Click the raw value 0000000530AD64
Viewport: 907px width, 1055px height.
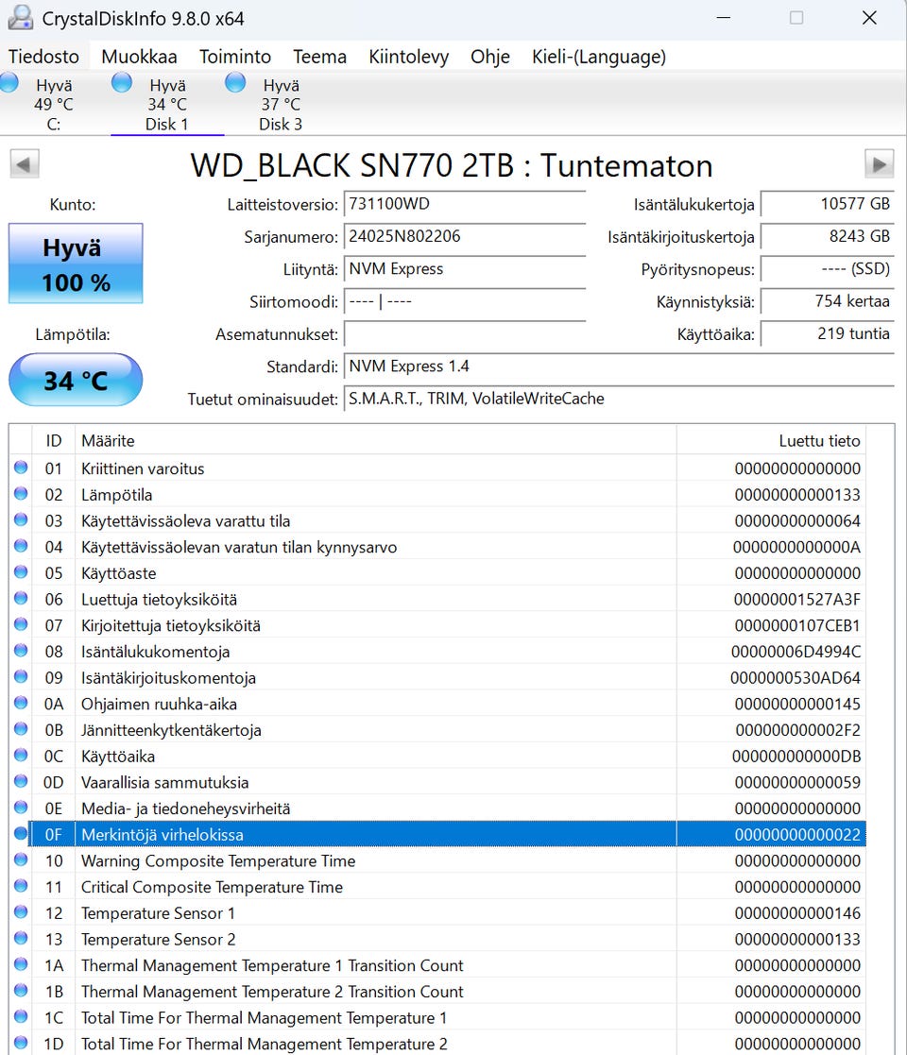pos(796,678)
